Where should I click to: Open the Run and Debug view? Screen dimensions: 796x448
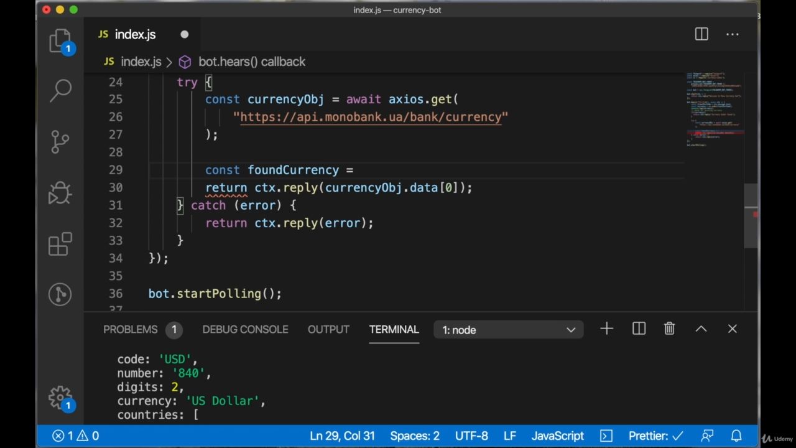[x=60, y=193]
